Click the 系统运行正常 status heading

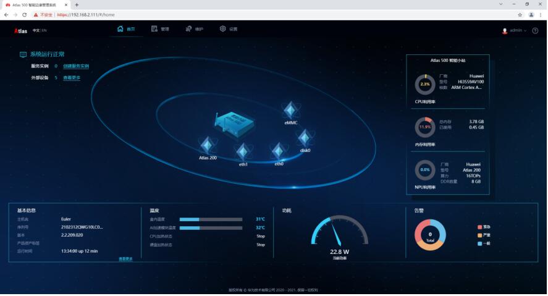[x=47, y=54]
